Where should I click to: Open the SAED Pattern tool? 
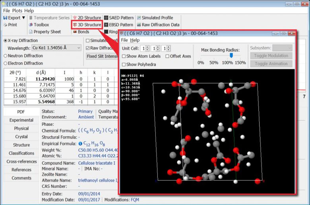coord(118,18)
